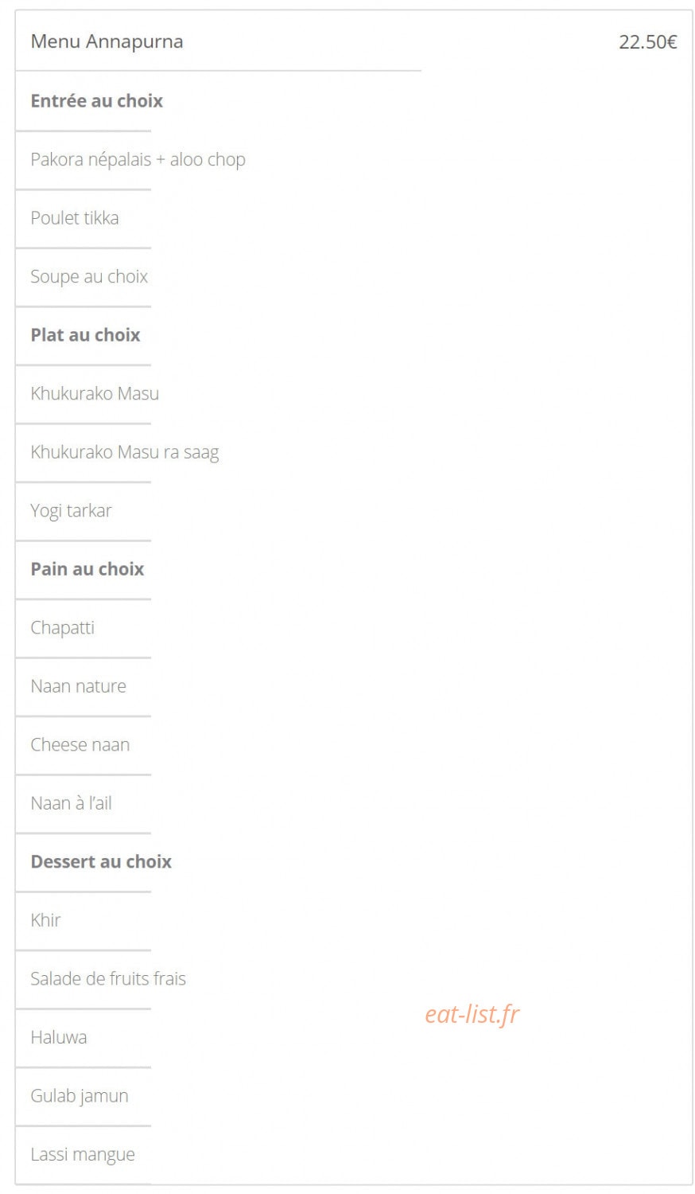Click the Entrée au choix heading
This screenshot has height=1194, width=695.
tap(97, 100)
